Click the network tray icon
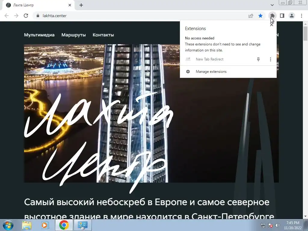308x231 pixels. click(263, 225)
